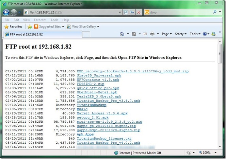Viewport: 226px width, 159px height.
Task: Click the address bar showing ftp://192.168.1.82:2121/
Action: [x=71, y=12]
